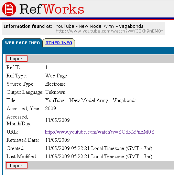Click the bottom Import button
This screenshot has width=174, height=175.
pos(17,165)
